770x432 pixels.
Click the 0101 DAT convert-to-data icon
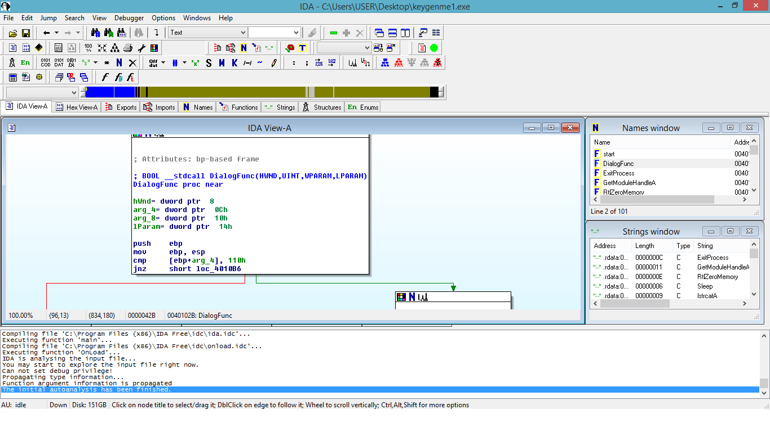pos(59,62)
